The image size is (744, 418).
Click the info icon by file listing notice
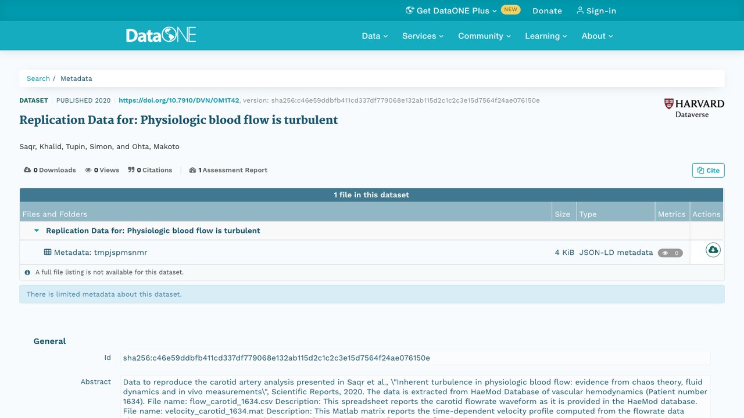pyautogui.click(x=27, y=272)
